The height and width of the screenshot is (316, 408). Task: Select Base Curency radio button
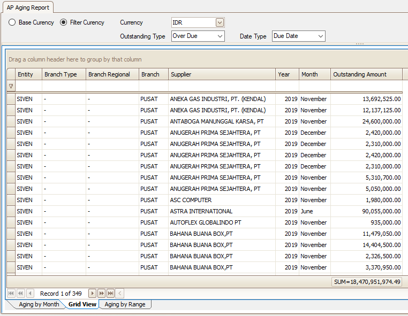click(x=12, y=22)
